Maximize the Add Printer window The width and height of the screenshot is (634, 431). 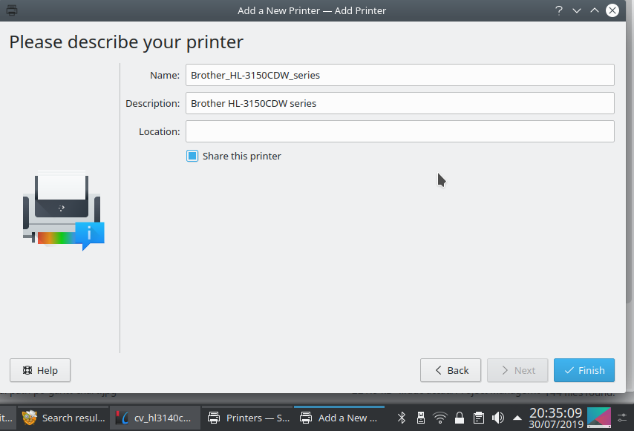click(x=595, y=10)
